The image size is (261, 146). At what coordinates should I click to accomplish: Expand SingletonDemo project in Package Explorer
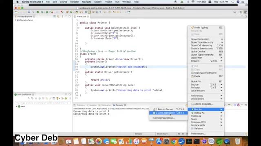coord(16,20)
